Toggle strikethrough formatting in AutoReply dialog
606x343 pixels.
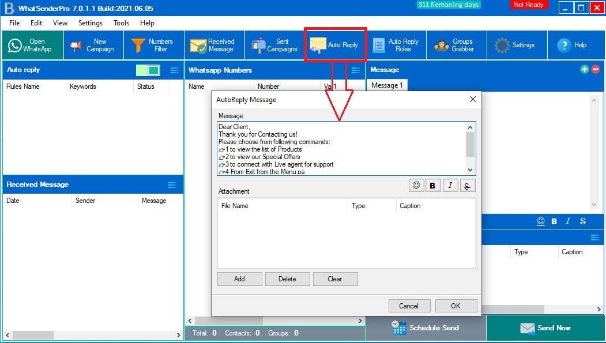pos(468,185)
